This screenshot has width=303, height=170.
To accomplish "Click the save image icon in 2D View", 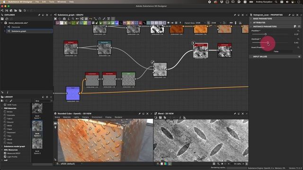I will tap(160, 118).
